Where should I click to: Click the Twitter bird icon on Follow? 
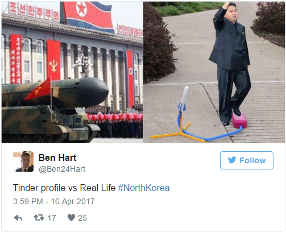coord(232,160)
